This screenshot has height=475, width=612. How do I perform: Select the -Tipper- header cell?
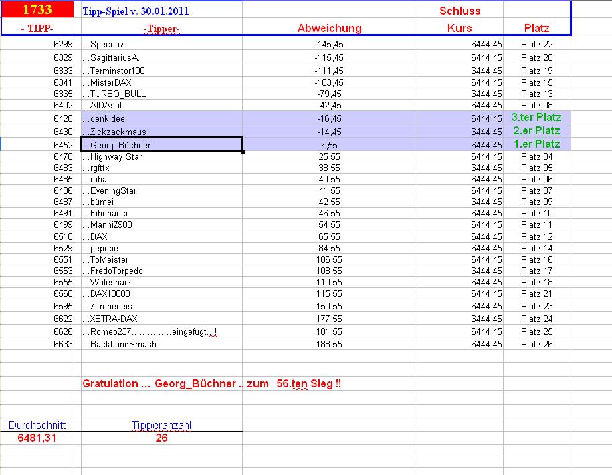coord(162,29)
